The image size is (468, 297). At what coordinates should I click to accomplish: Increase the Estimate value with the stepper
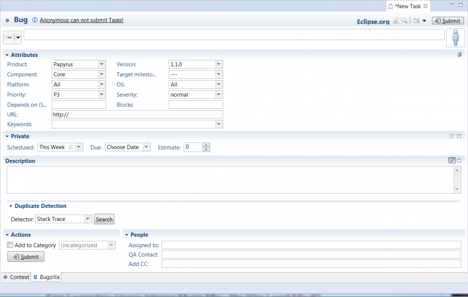tap(206, 145)
